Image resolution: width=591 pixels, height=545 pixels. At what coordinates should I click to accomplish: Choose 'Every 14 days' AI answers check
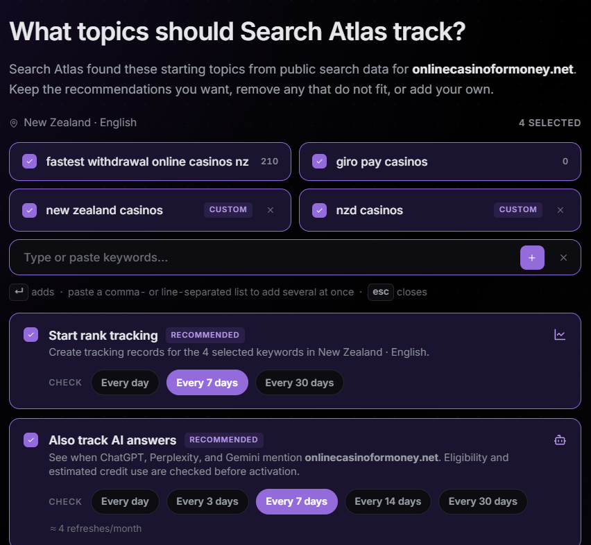click(388, 501)
